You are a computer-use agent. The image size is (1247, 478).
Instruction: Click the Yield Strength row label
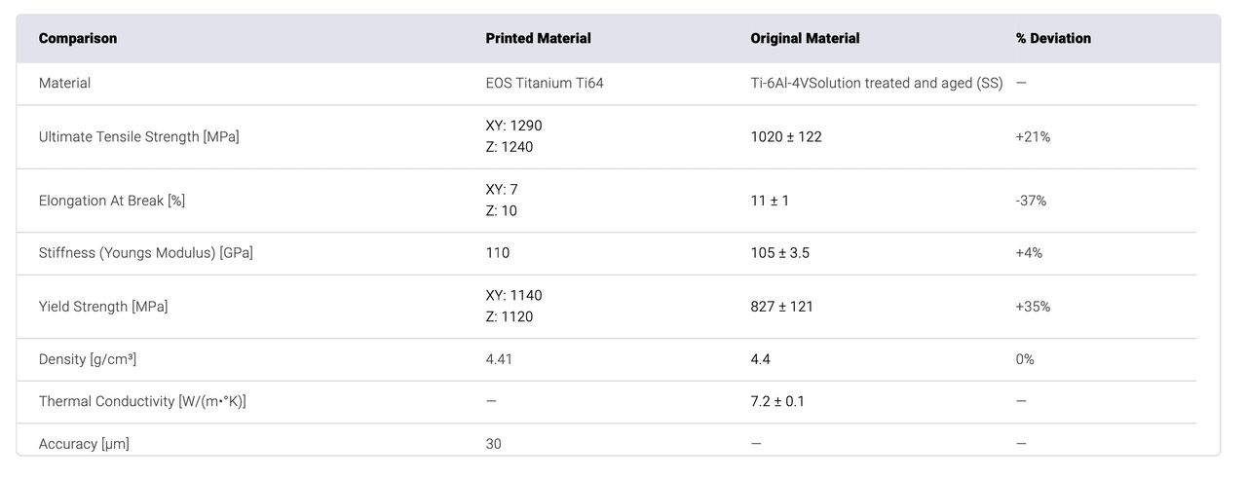(103, 307)
